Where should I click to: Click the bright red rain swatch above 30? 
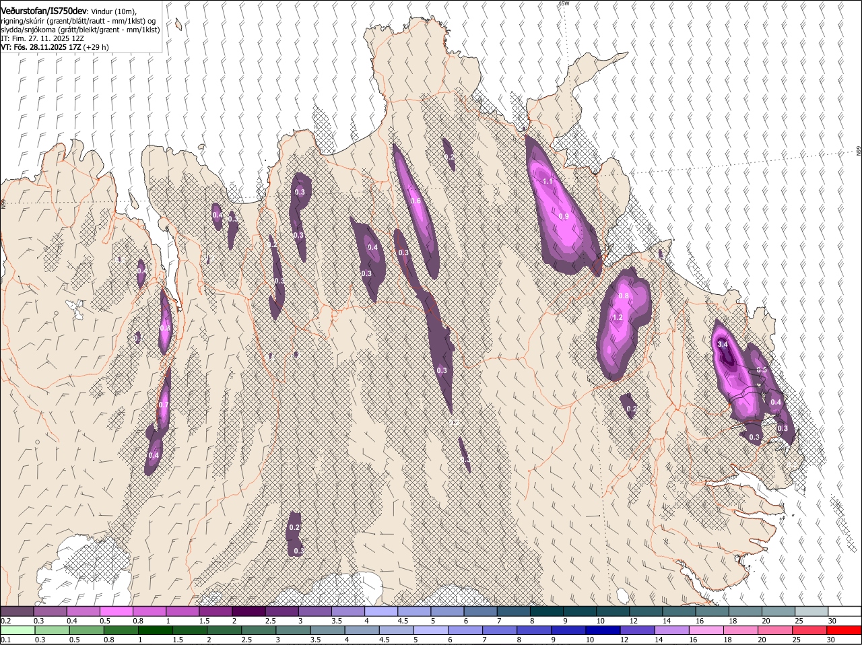coord(844,630)
